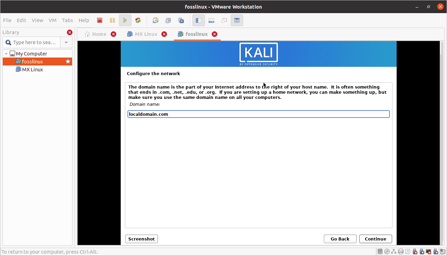
Task: Open the View menu
Action: (x=37, y=20)
